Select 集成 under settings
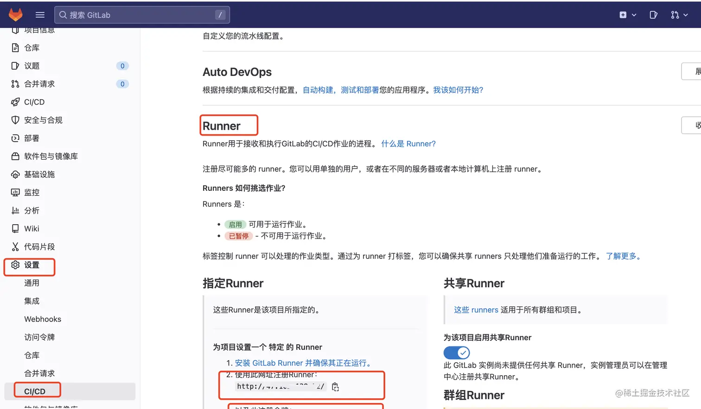This screenshot has width=701, height=409. click(32, 301)
